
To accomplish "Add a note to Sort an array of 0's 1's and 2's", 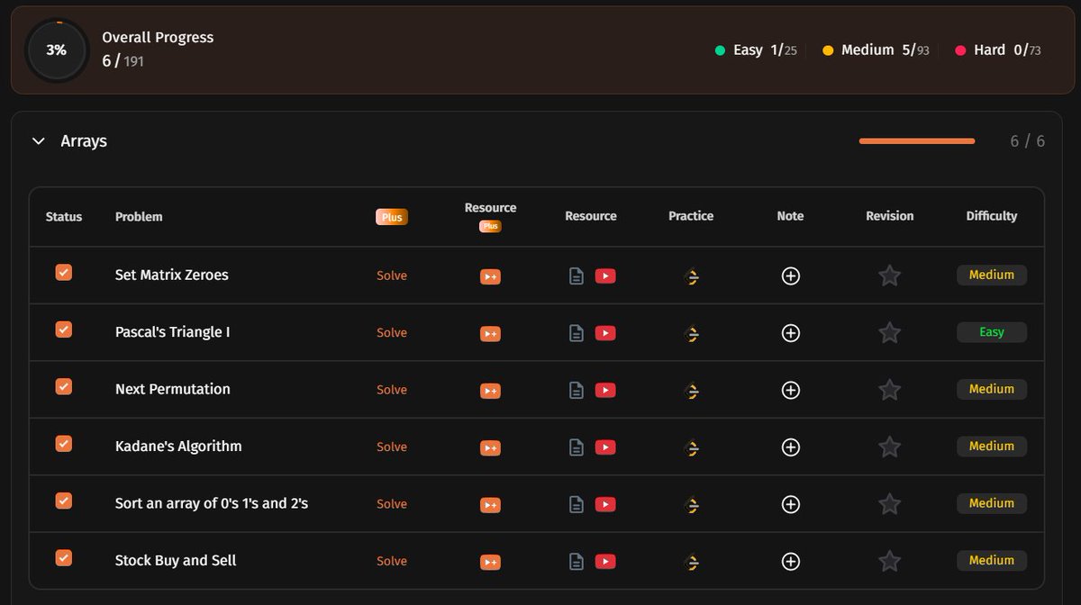I will [x=791, y=504].
